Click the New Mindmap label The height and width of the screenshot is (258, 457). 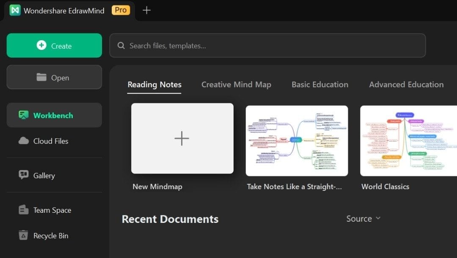(x=157, y=187)
